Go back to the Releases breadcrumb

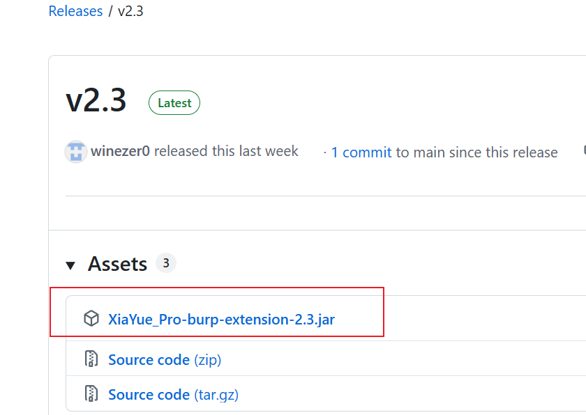point(75,11)
